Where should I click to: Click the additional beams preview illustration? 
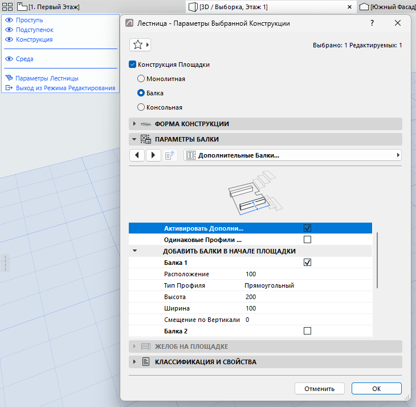click(255, 193)
